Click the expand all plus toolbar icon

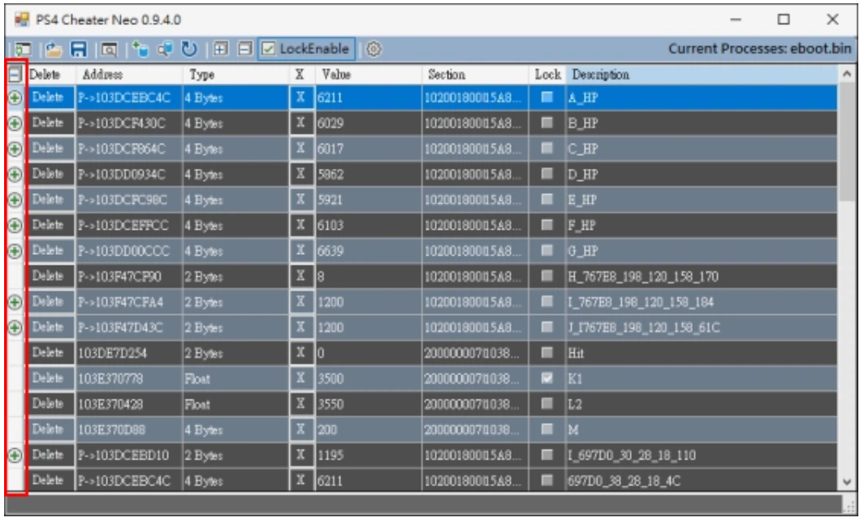pos(220,50)
